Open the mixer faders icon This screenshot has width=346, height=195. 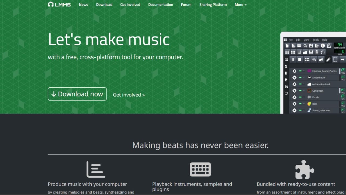tap(311, 52)
